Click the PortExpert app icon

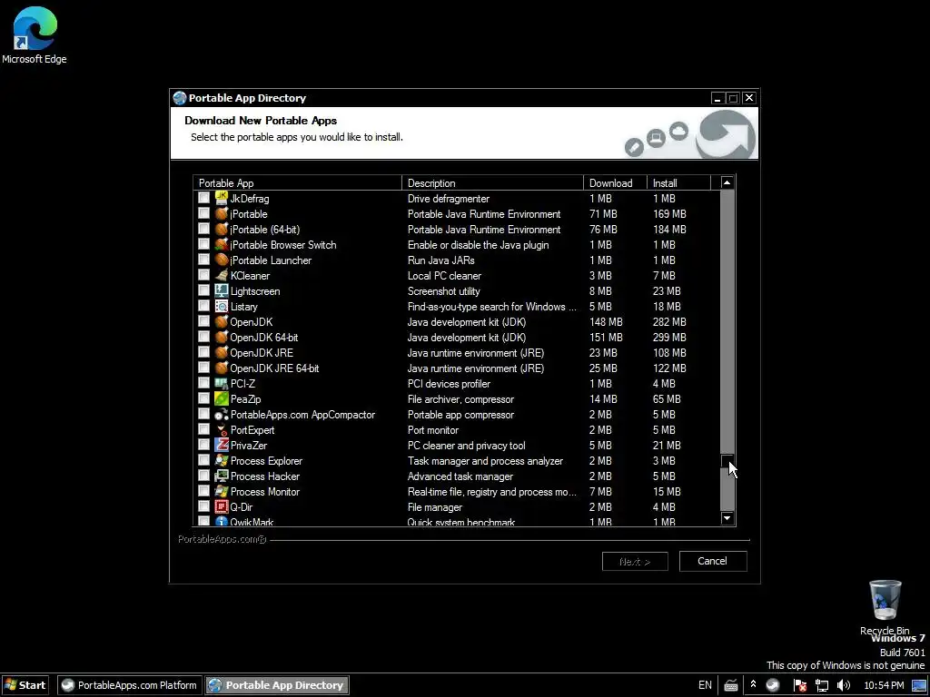click(x=222, y=429)
